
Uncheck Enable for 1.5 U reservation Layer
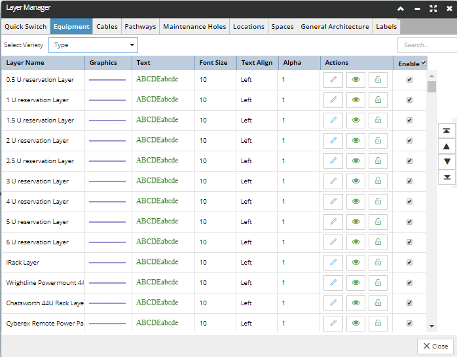(409, 120)
